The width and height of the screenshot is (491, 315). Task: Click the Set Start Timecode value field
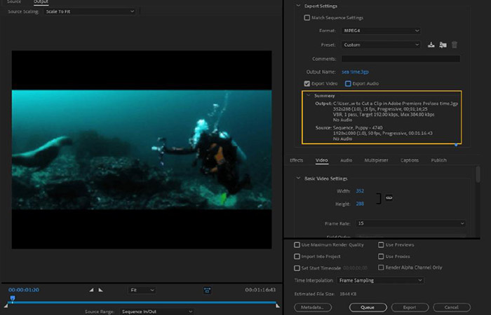click(355, 268)
